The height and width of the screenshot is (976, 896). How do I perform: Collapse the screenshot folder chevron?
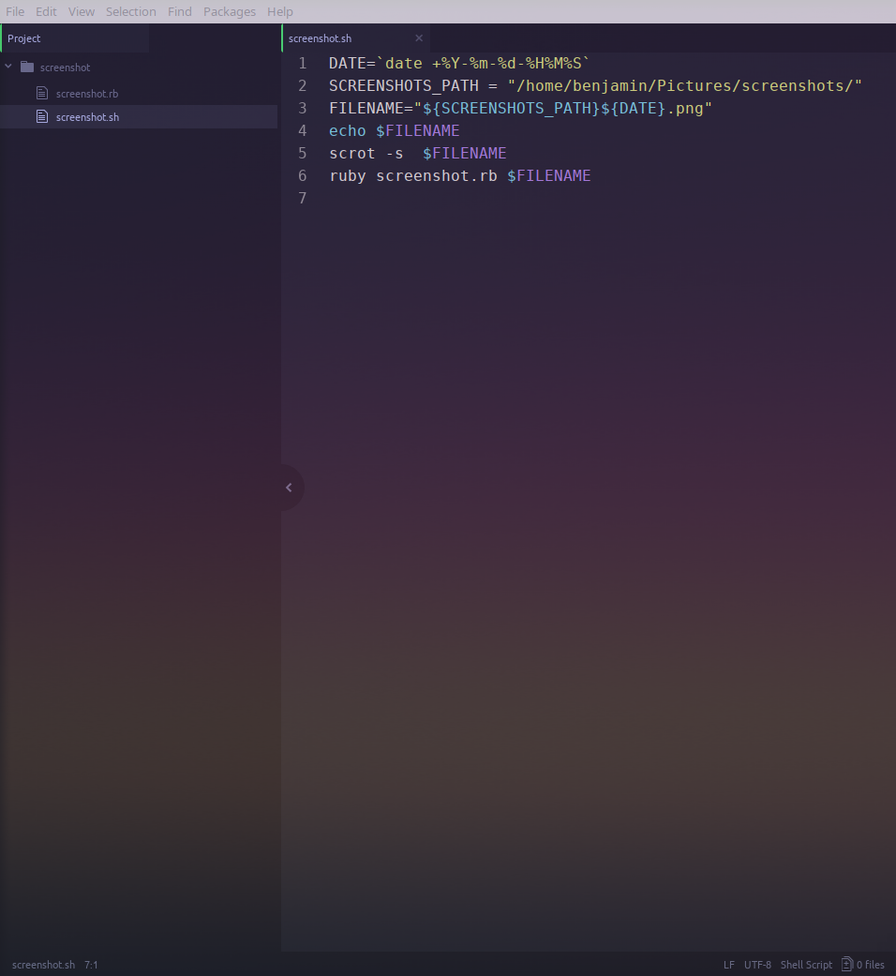pos(8,66)
